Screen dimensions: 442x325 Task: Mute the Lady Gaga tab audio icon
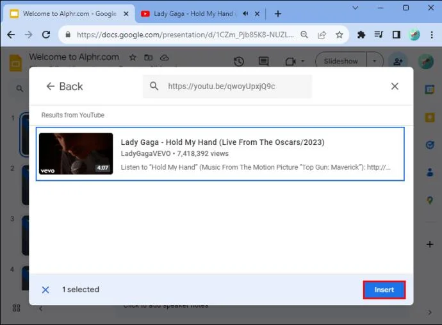pos(245,13)
